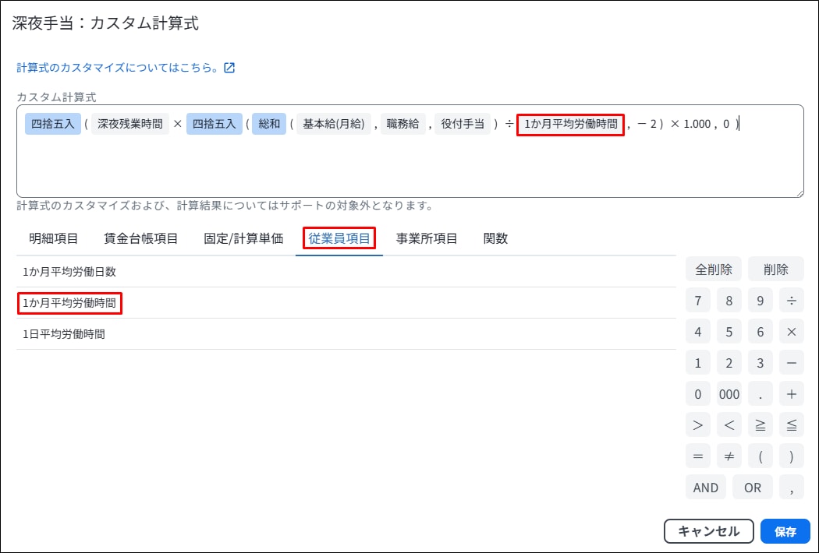Open external link icon beside help text
This screenshot has width=819, height=553.
229,68
